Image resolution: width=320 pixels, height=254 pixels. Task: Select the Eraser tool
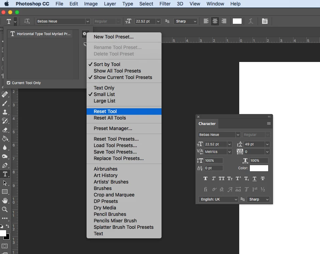[x=5, y=130]
